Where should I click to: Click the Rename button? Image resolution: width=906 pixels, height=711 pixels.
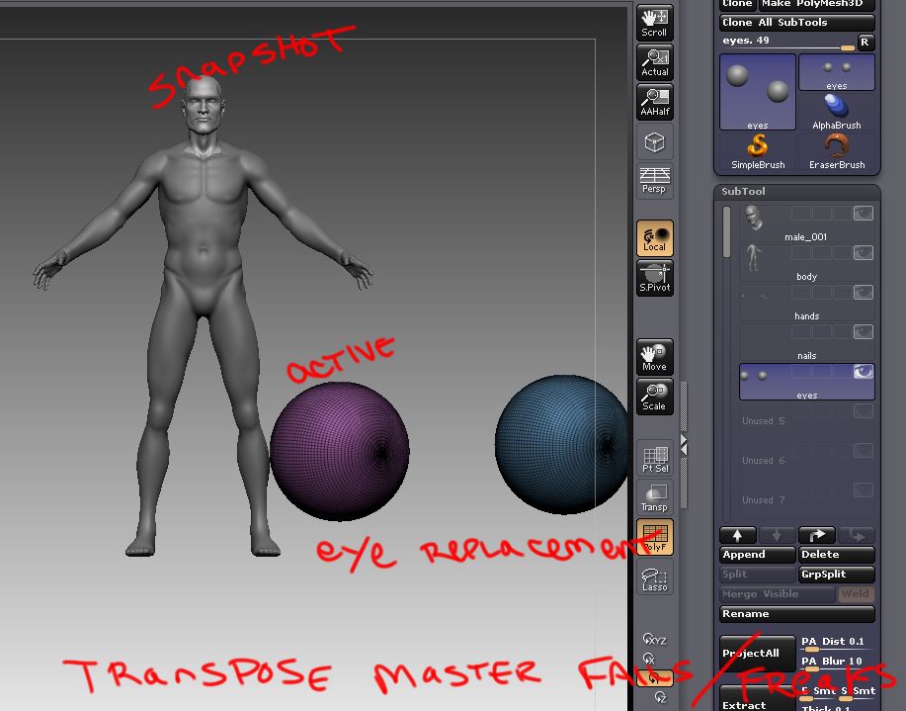tap(796, 614)
